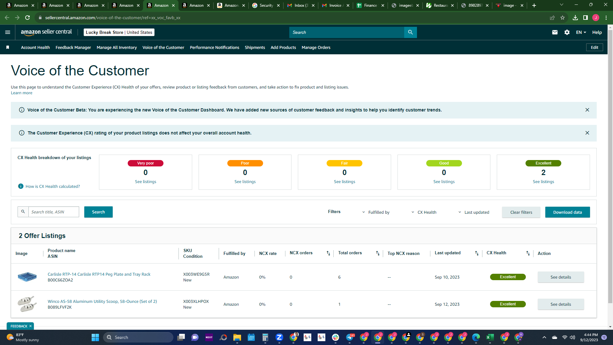Open Performance Notifications page
The width and height of the screenshot is (613, 345).
(x=214, y=47)
